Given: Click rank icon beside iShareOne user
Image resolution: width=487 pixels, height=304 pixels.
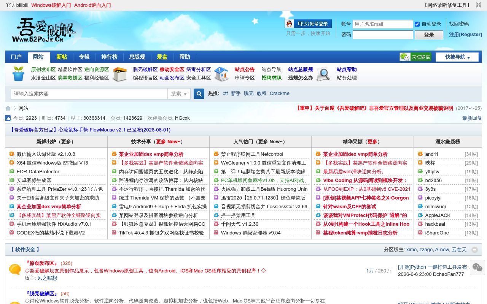Looking at the screenshot, I should pos(420,233).
